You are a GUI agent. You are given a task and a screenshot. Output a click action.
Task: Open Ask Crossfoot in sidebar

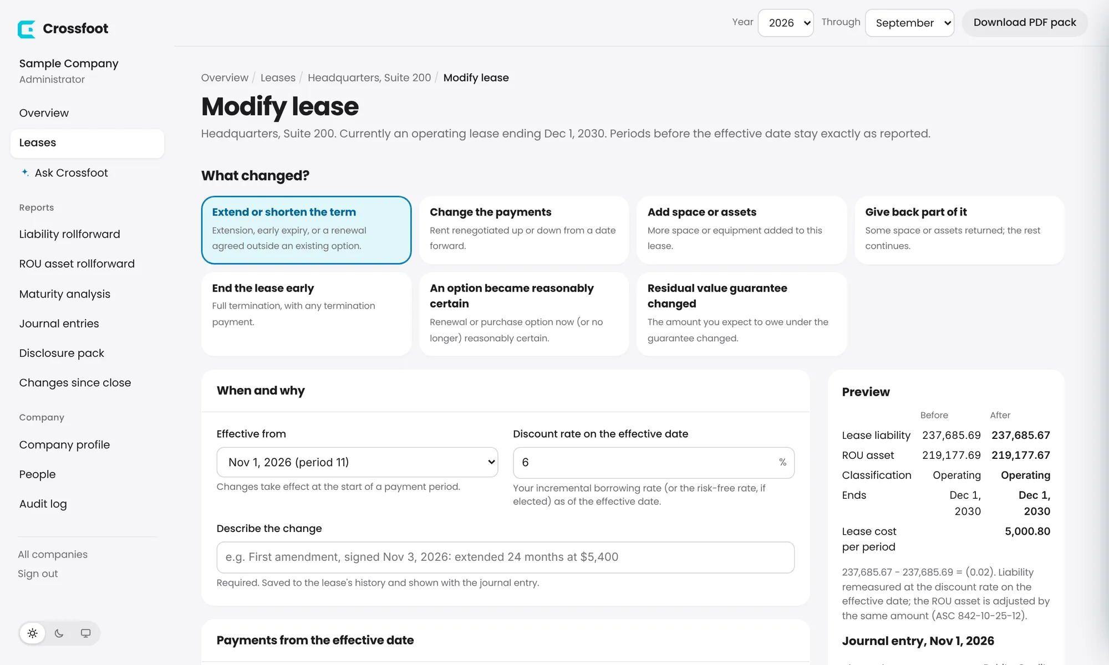point(87,173)
